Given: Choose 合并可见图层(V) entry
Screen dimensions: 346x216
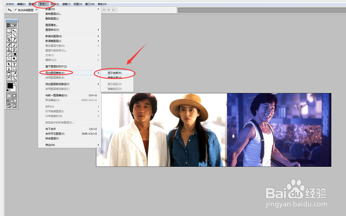Looking at the screenshot, I should [70, 134].
